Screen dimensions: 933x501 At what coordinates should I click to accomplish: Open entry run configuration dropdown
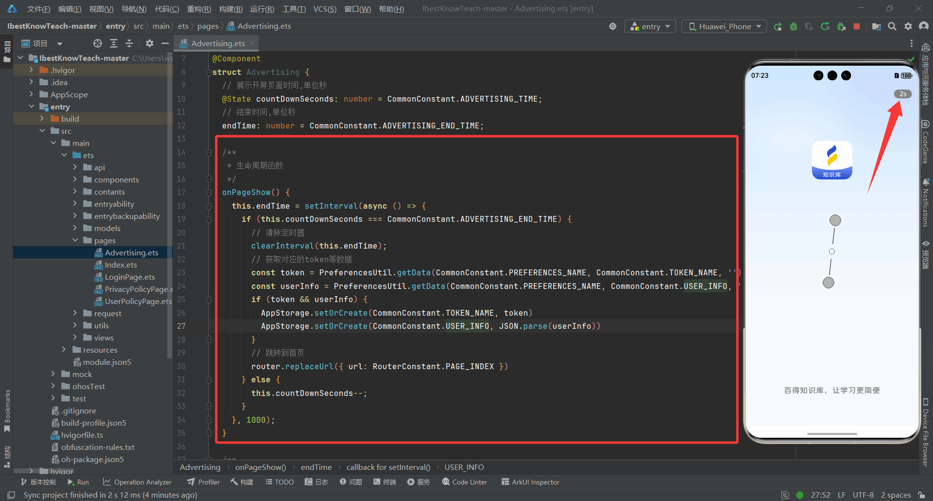650,26
